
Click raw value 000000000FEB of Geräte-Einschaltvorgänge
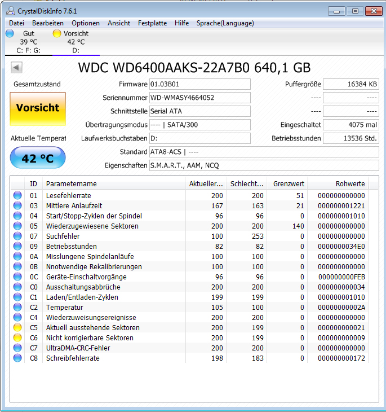point(341,277)
